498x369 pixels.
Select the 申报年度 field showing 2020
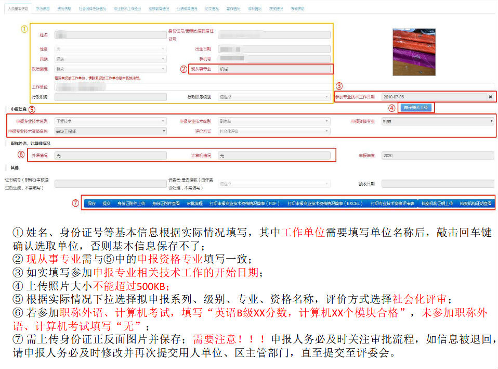click(438, 156)
